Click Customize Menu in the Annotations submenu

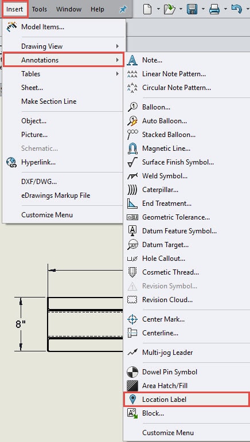click(168, 433)
